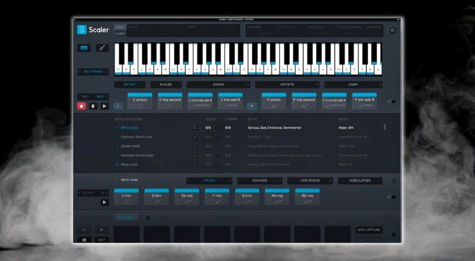Viewport: 475px width, 261px height.
Task: Open the SONGS dropdown
Action: coord(218,84)
